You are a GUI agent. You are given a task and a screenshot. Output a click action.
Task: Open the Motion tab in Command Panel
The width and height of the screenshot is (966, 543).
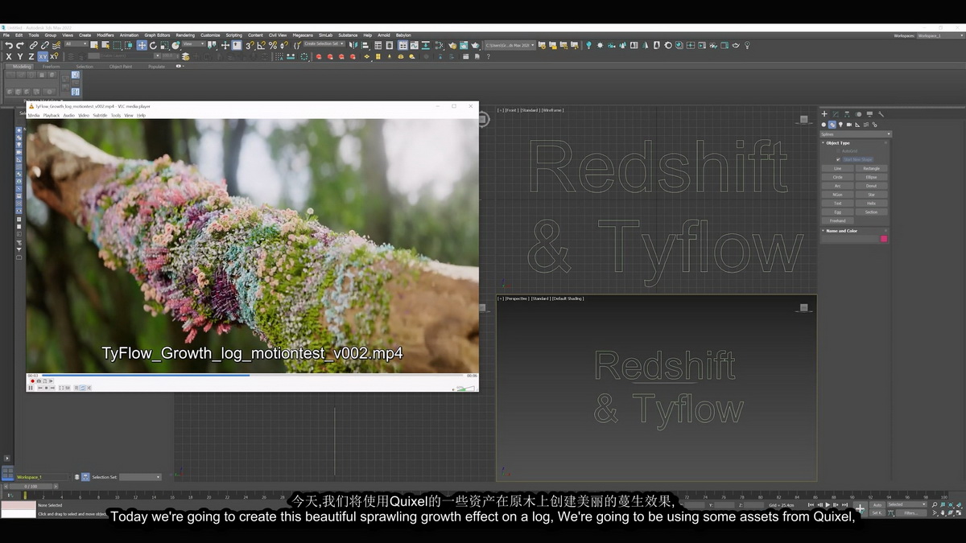(858, 114)
